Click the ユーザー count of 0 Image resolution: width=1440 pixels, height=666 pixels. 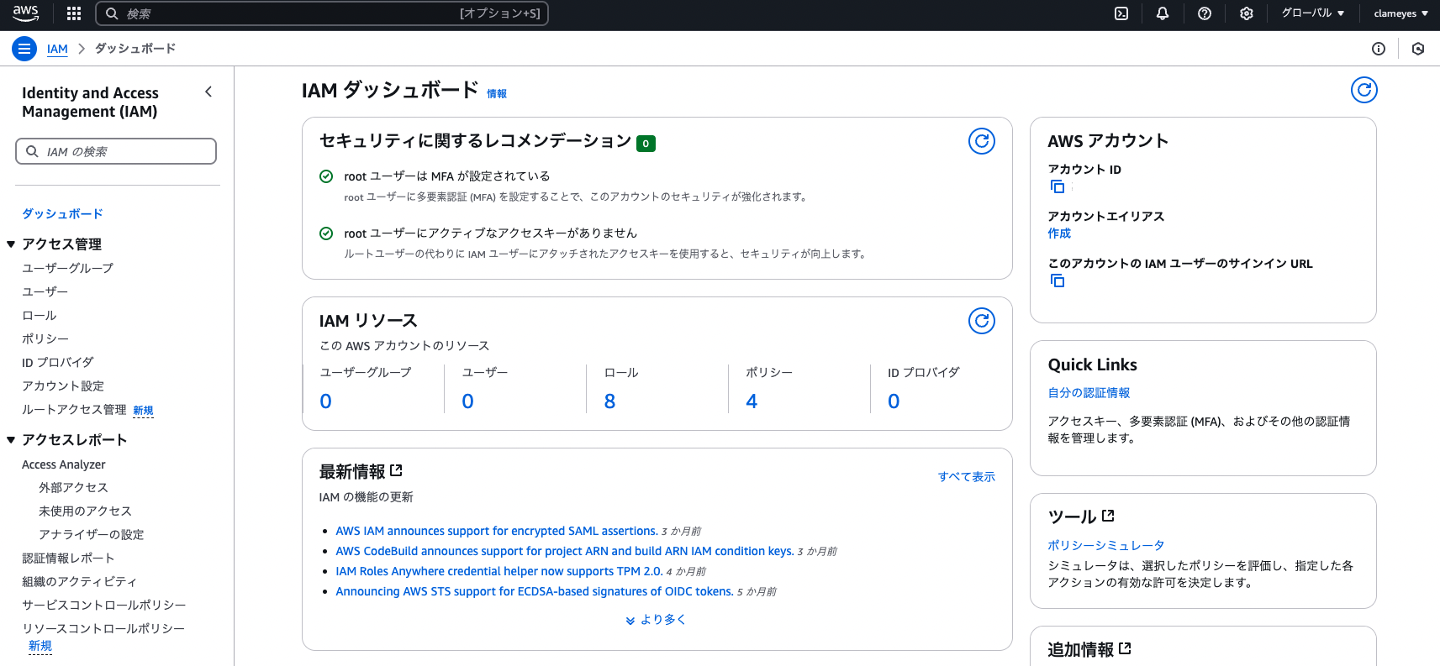point(468,401)
